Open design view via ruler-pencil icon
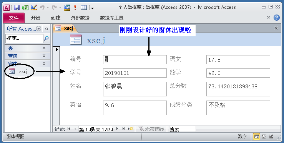 point(34,7)
